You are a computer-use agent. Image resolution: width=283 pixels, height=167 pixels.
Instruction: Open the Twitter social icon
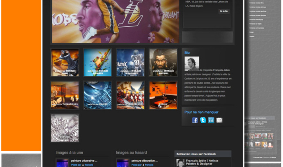[203, 120]
